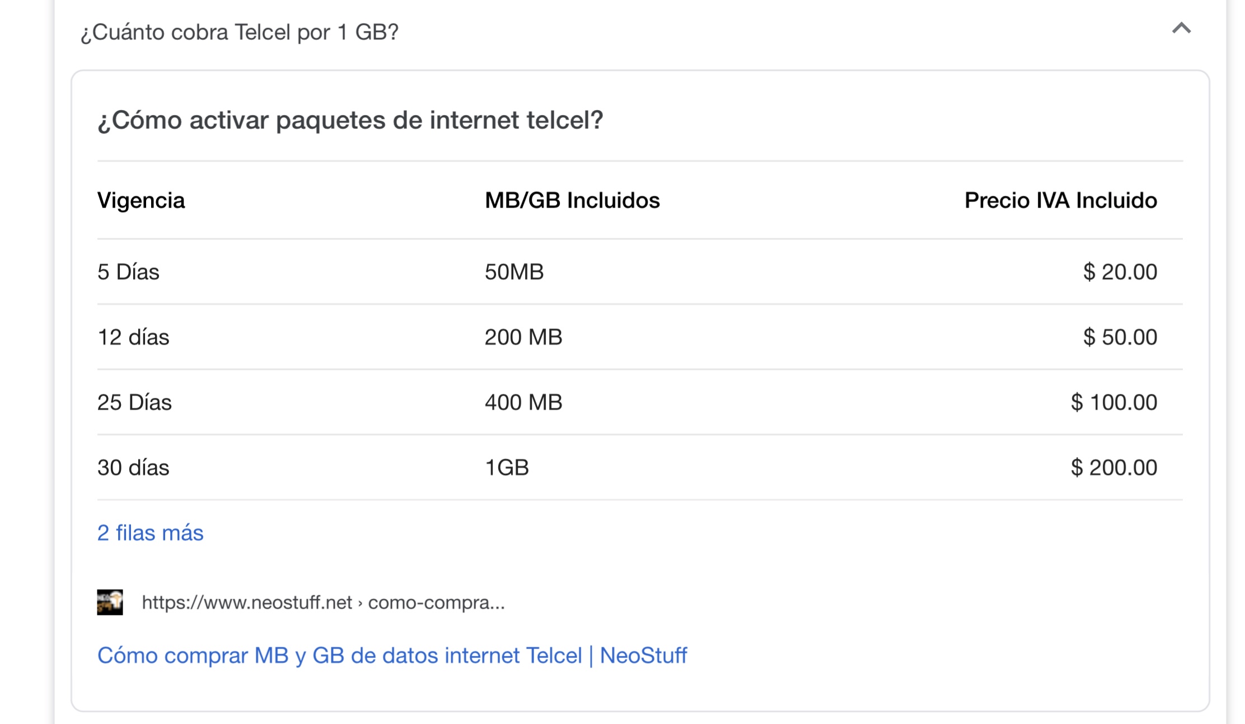1245x724 pixels.
Task: Click the $ 20.00 price cell
Action: pos(1120,272)
